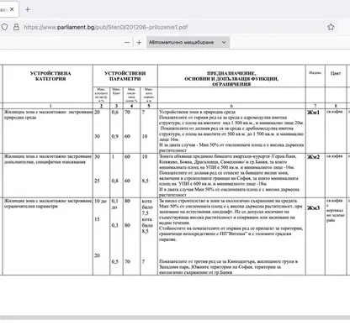
Task: Open the automatic zoom dropdown
Action: point(188,42)
